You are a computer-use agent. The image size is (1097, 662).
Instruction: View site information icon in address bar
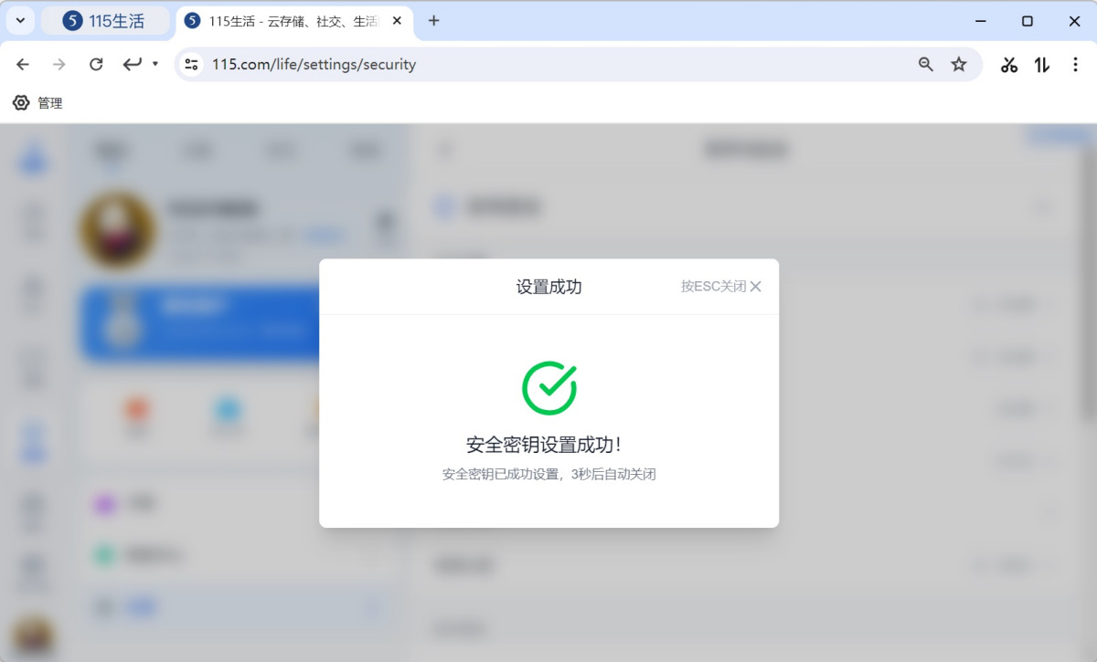(x=191, y=64)
